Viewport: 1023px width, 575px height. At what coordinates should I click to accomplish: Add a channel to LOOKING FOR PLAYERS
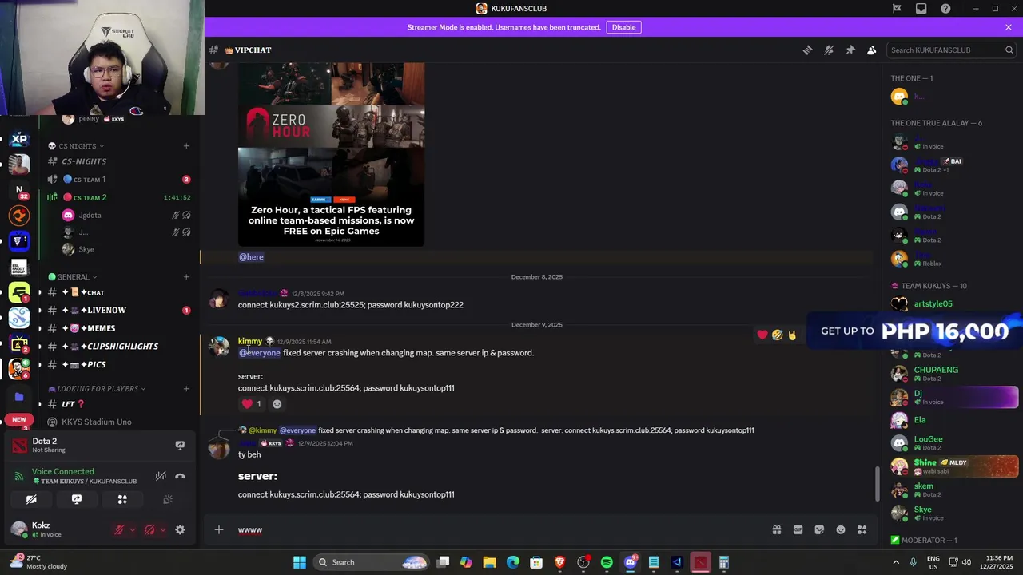coord(186,389)
